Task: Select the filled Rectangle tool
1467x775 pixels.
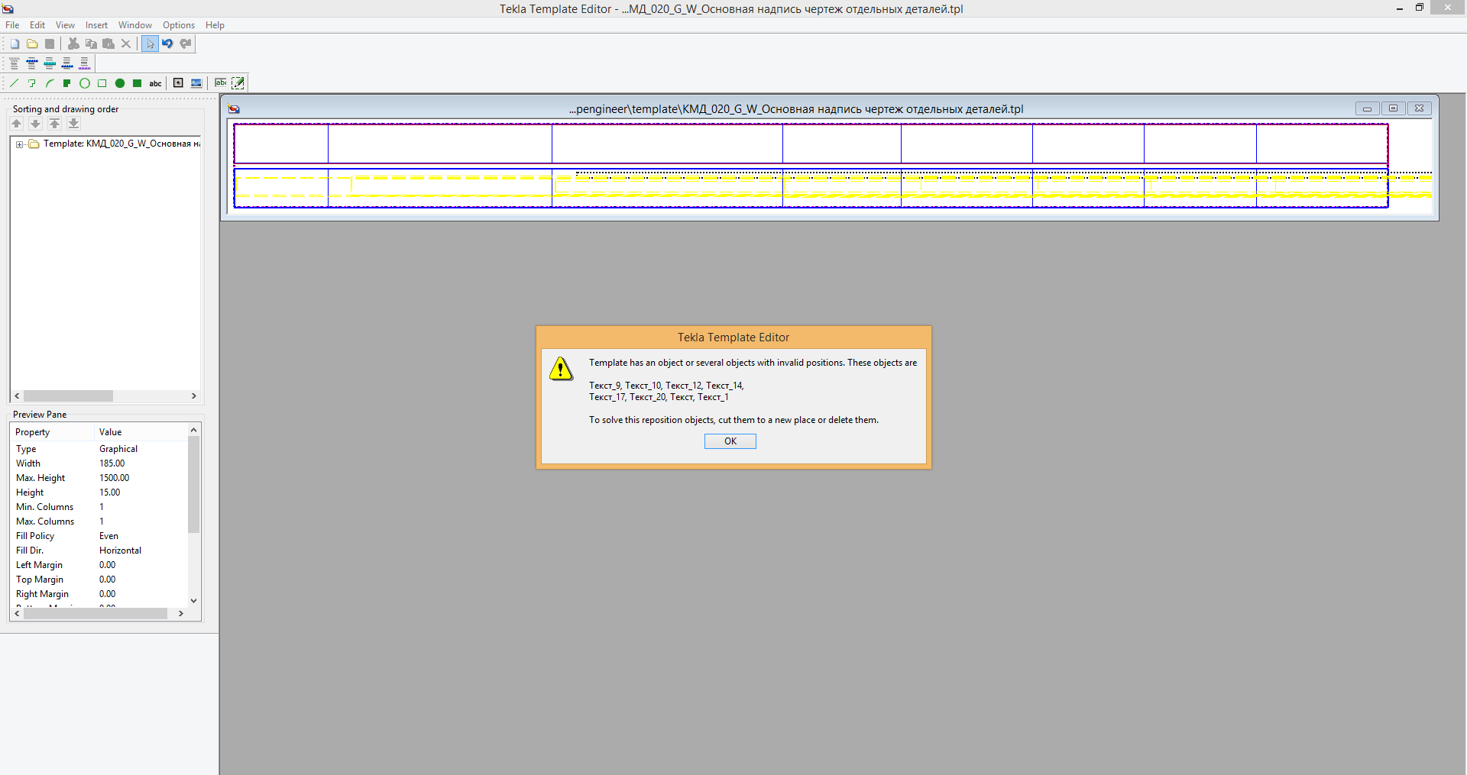Action: pos(138,83)
